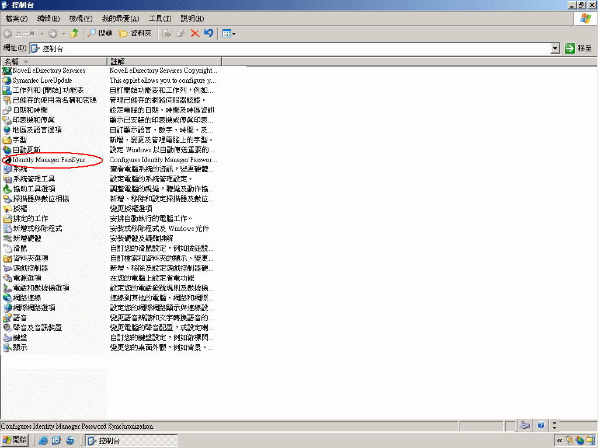
Task: Launch Internet Explorer from Quick Launch
Action: pos(43,440)
